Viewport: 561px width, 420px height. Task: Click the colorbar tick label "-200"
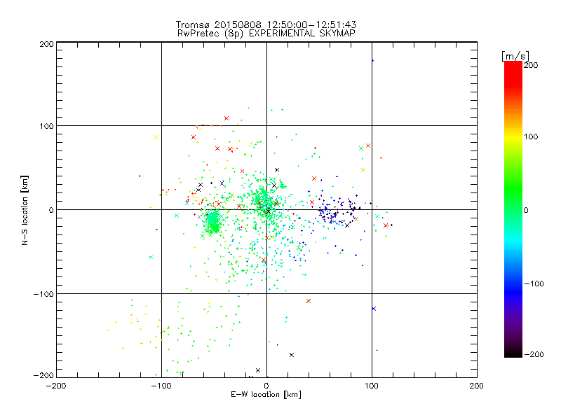pyautogui.click(x=534, y=355)
